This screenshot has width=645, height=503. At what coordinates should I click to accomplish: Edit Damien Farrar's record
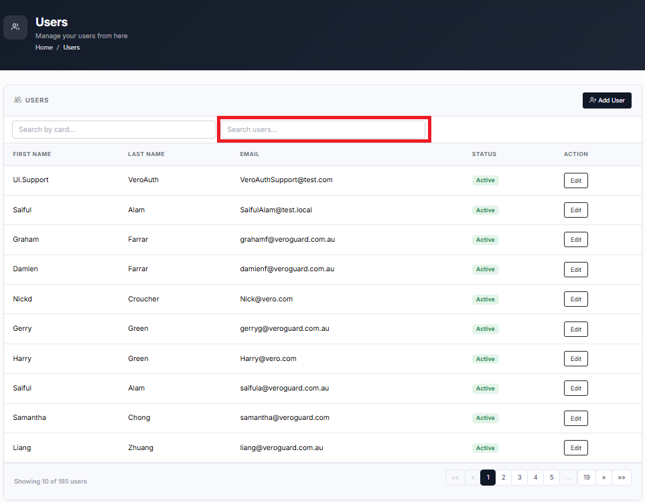pos(575,270)
